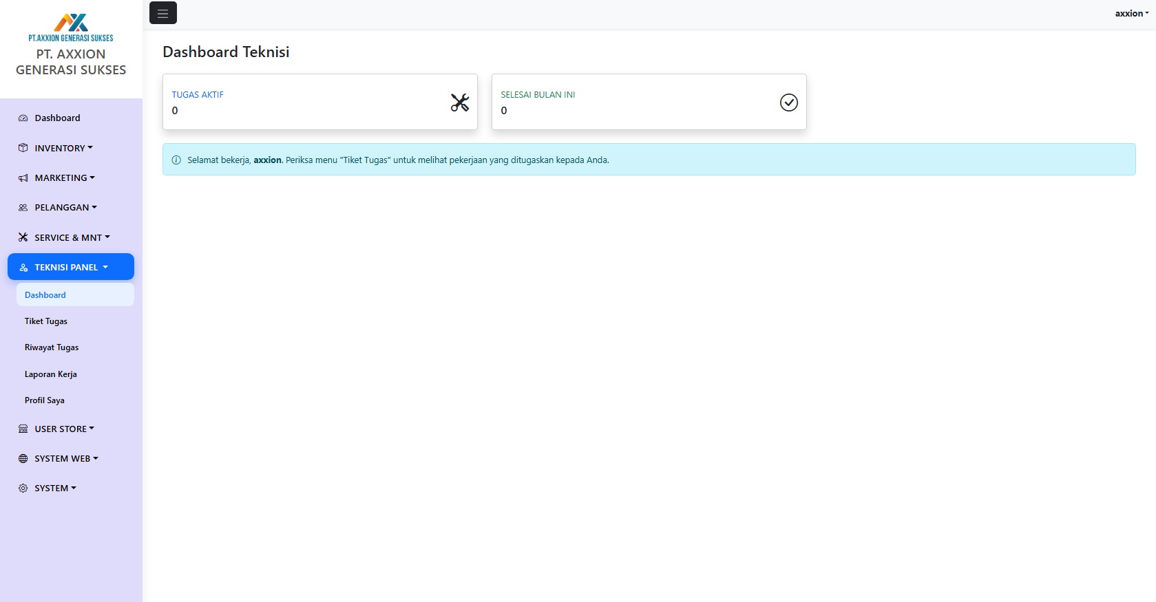The width and height of the screenshot is (1156, 602).
Task: Click the Selesai Bulan Ini checkmark icon
Action: coord(788,103)
